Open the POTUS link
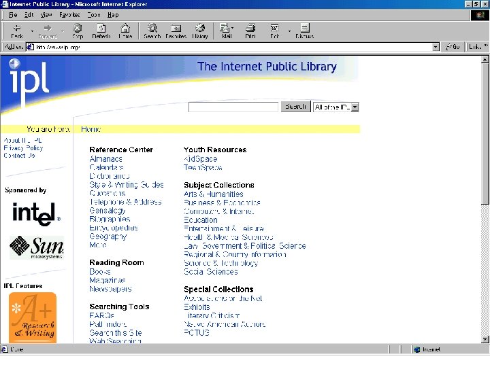490x367 pixels. (197, 332)
